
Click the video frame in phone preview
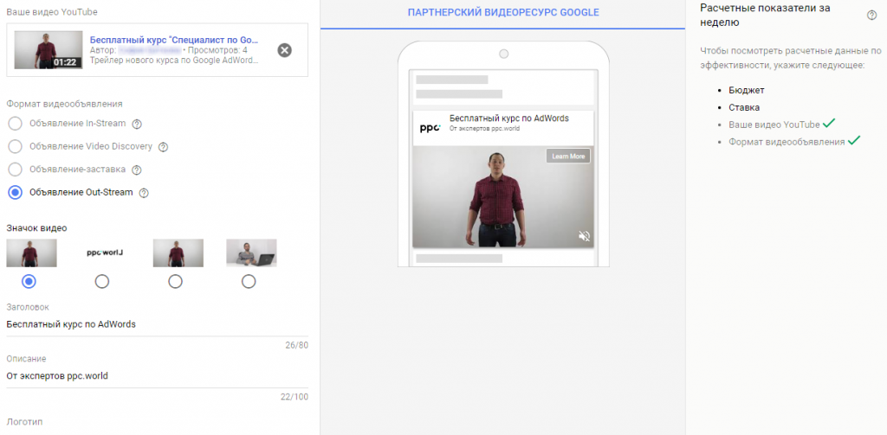pyautogui.click(x=503, y=196)
